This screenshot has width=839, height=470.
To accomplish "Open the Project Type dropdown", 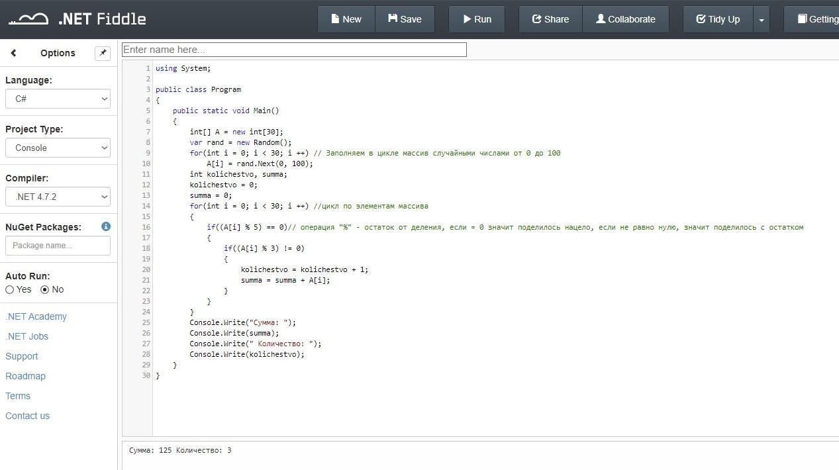I will (58, 148).
